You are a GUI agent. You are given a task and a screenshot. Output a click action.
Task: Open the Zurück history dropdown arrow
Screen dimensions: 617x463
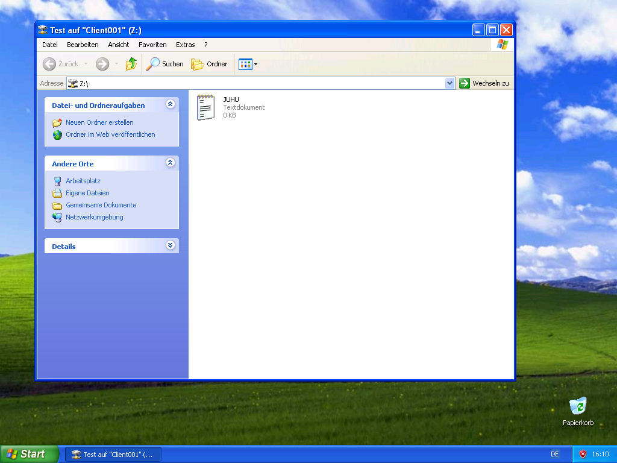86,64
